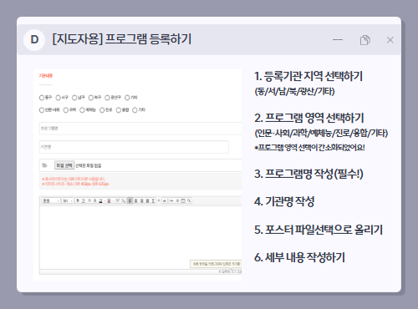Click the yellow tooltip over the editor
Image resolution: width=418 pixels, height=309 pixels.
pyautogui.click(x=216, y=264)
